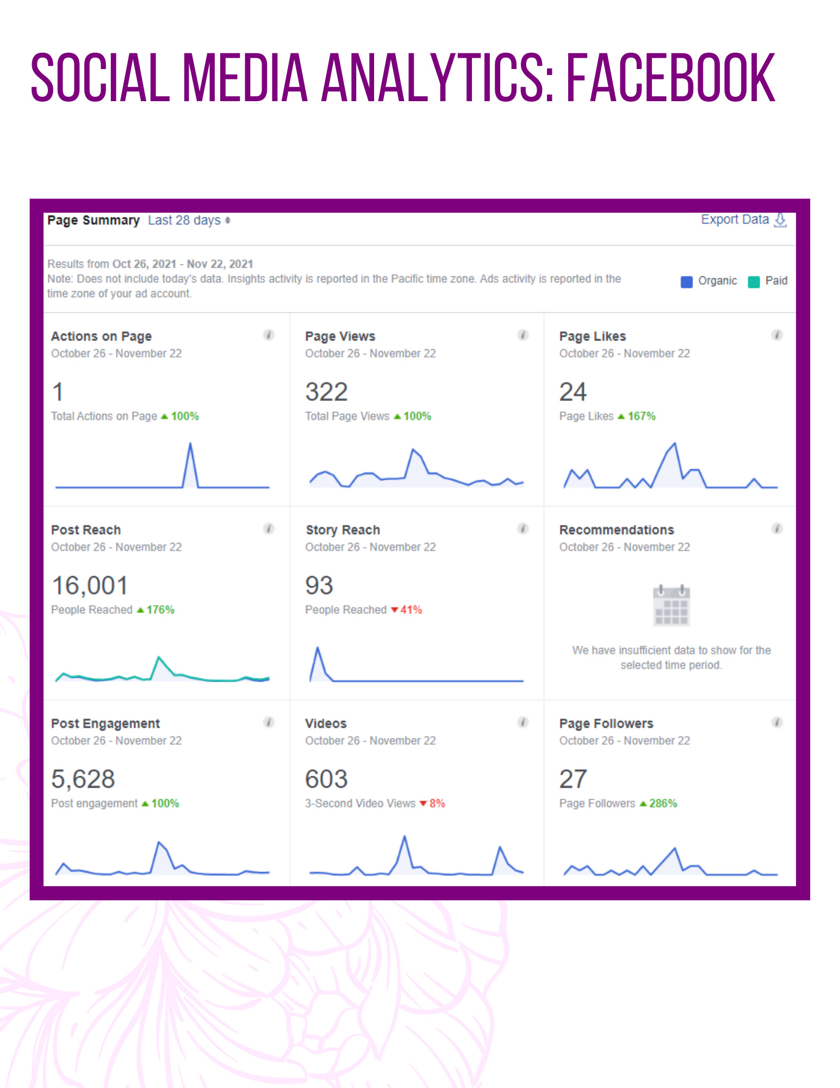The image size is (840, 1088).
Task: Click the Story Reach info icon
Action: click(523, 529)
